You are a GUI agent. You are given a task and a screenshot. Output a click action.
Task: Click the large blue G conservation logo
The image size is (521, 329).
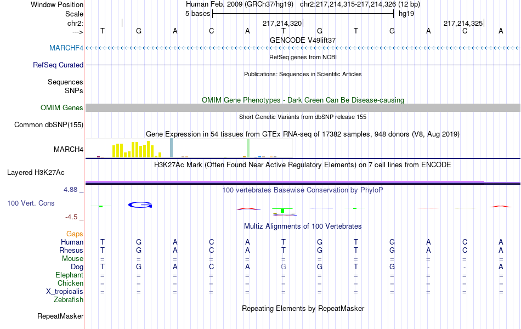140,205
